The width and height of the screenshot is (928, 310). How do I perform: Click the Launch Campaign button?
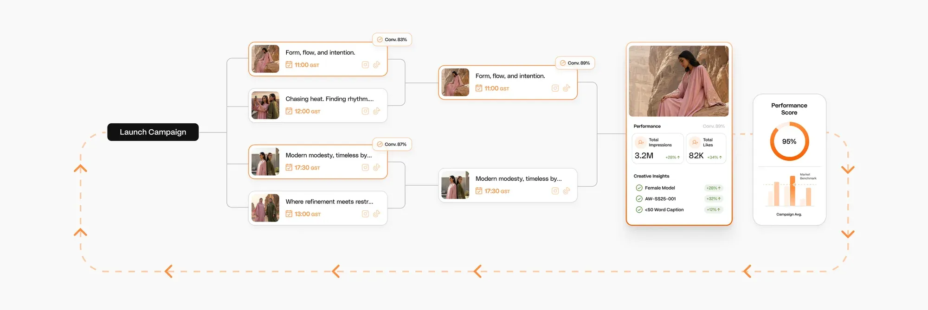coord(153,132)
